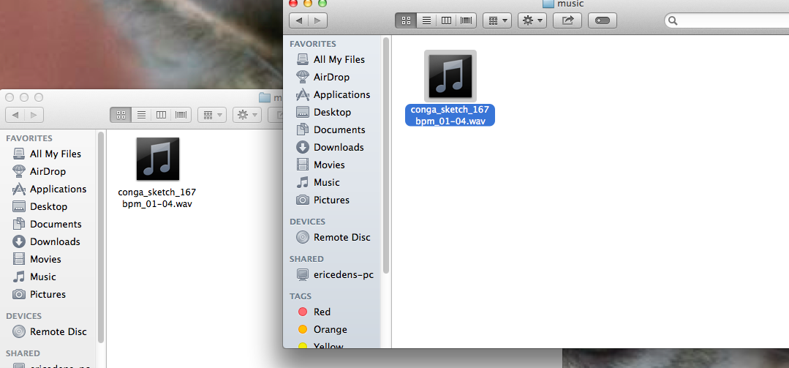Click the selected conga_sketch wav icon
This screenshot has width=789, height=368.
pyautogui.click(x=450, y=76)
